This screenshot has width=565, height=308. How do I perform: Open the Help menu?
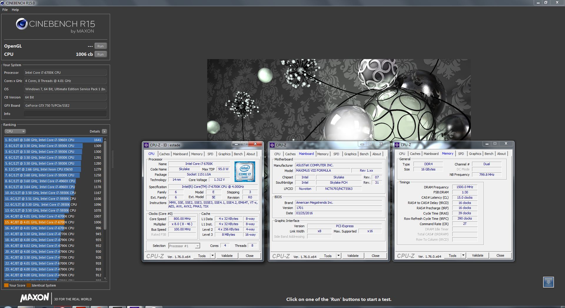click(x=15, y=10)
